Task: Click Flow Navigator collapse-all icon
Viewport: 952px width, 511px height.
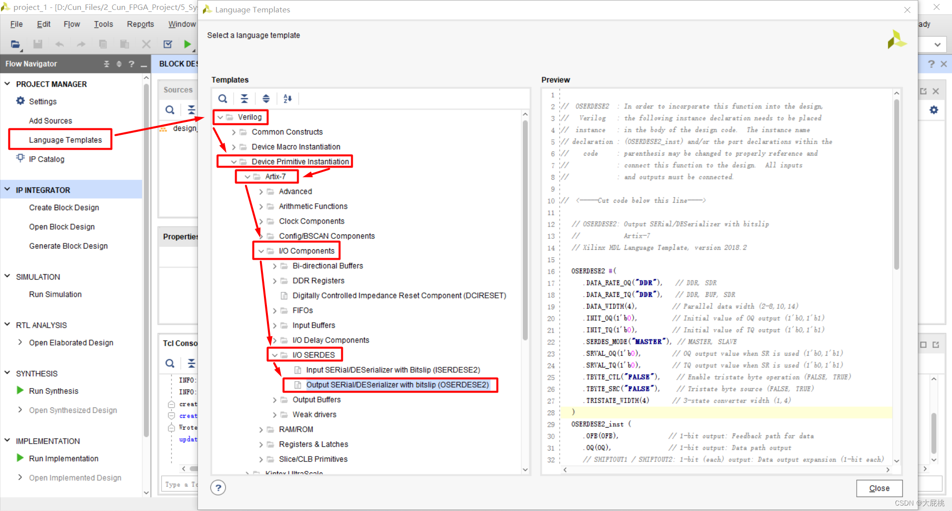Action: click(x=106, y=64)
